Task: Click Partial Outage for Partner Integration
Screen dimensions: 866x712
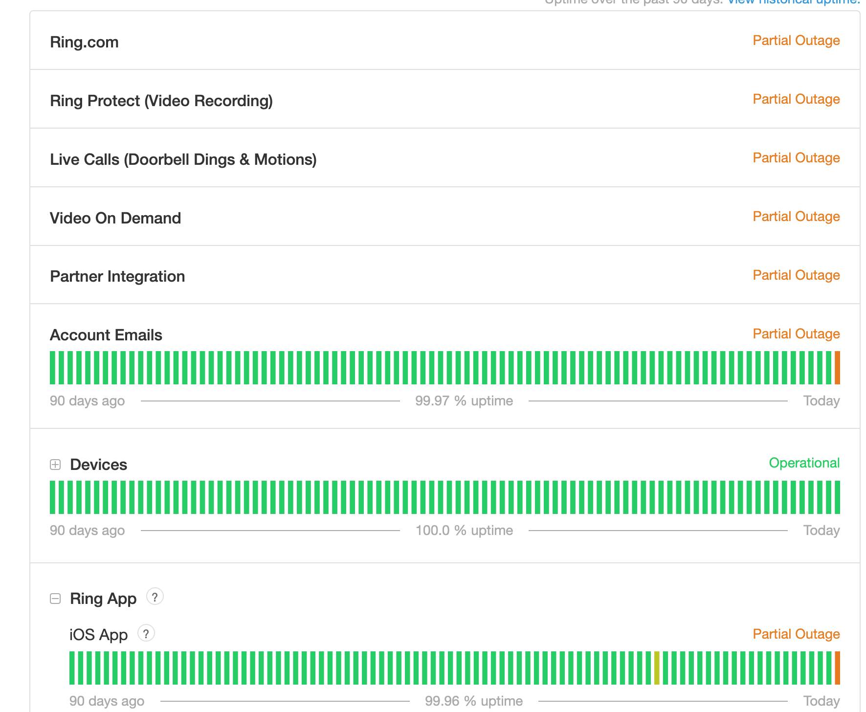Action: [796, 275]
